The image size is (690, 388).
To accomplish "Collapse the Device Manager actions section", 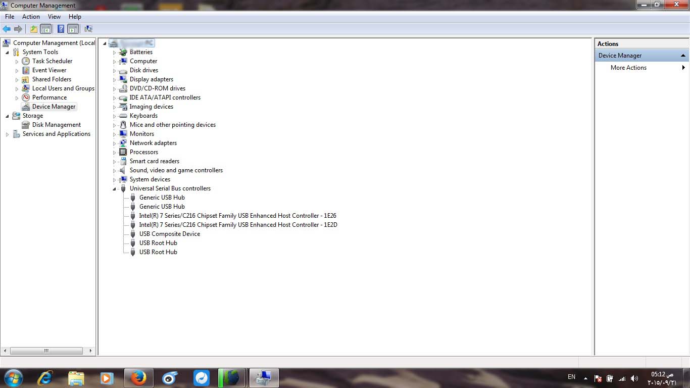I will point(683,56).
